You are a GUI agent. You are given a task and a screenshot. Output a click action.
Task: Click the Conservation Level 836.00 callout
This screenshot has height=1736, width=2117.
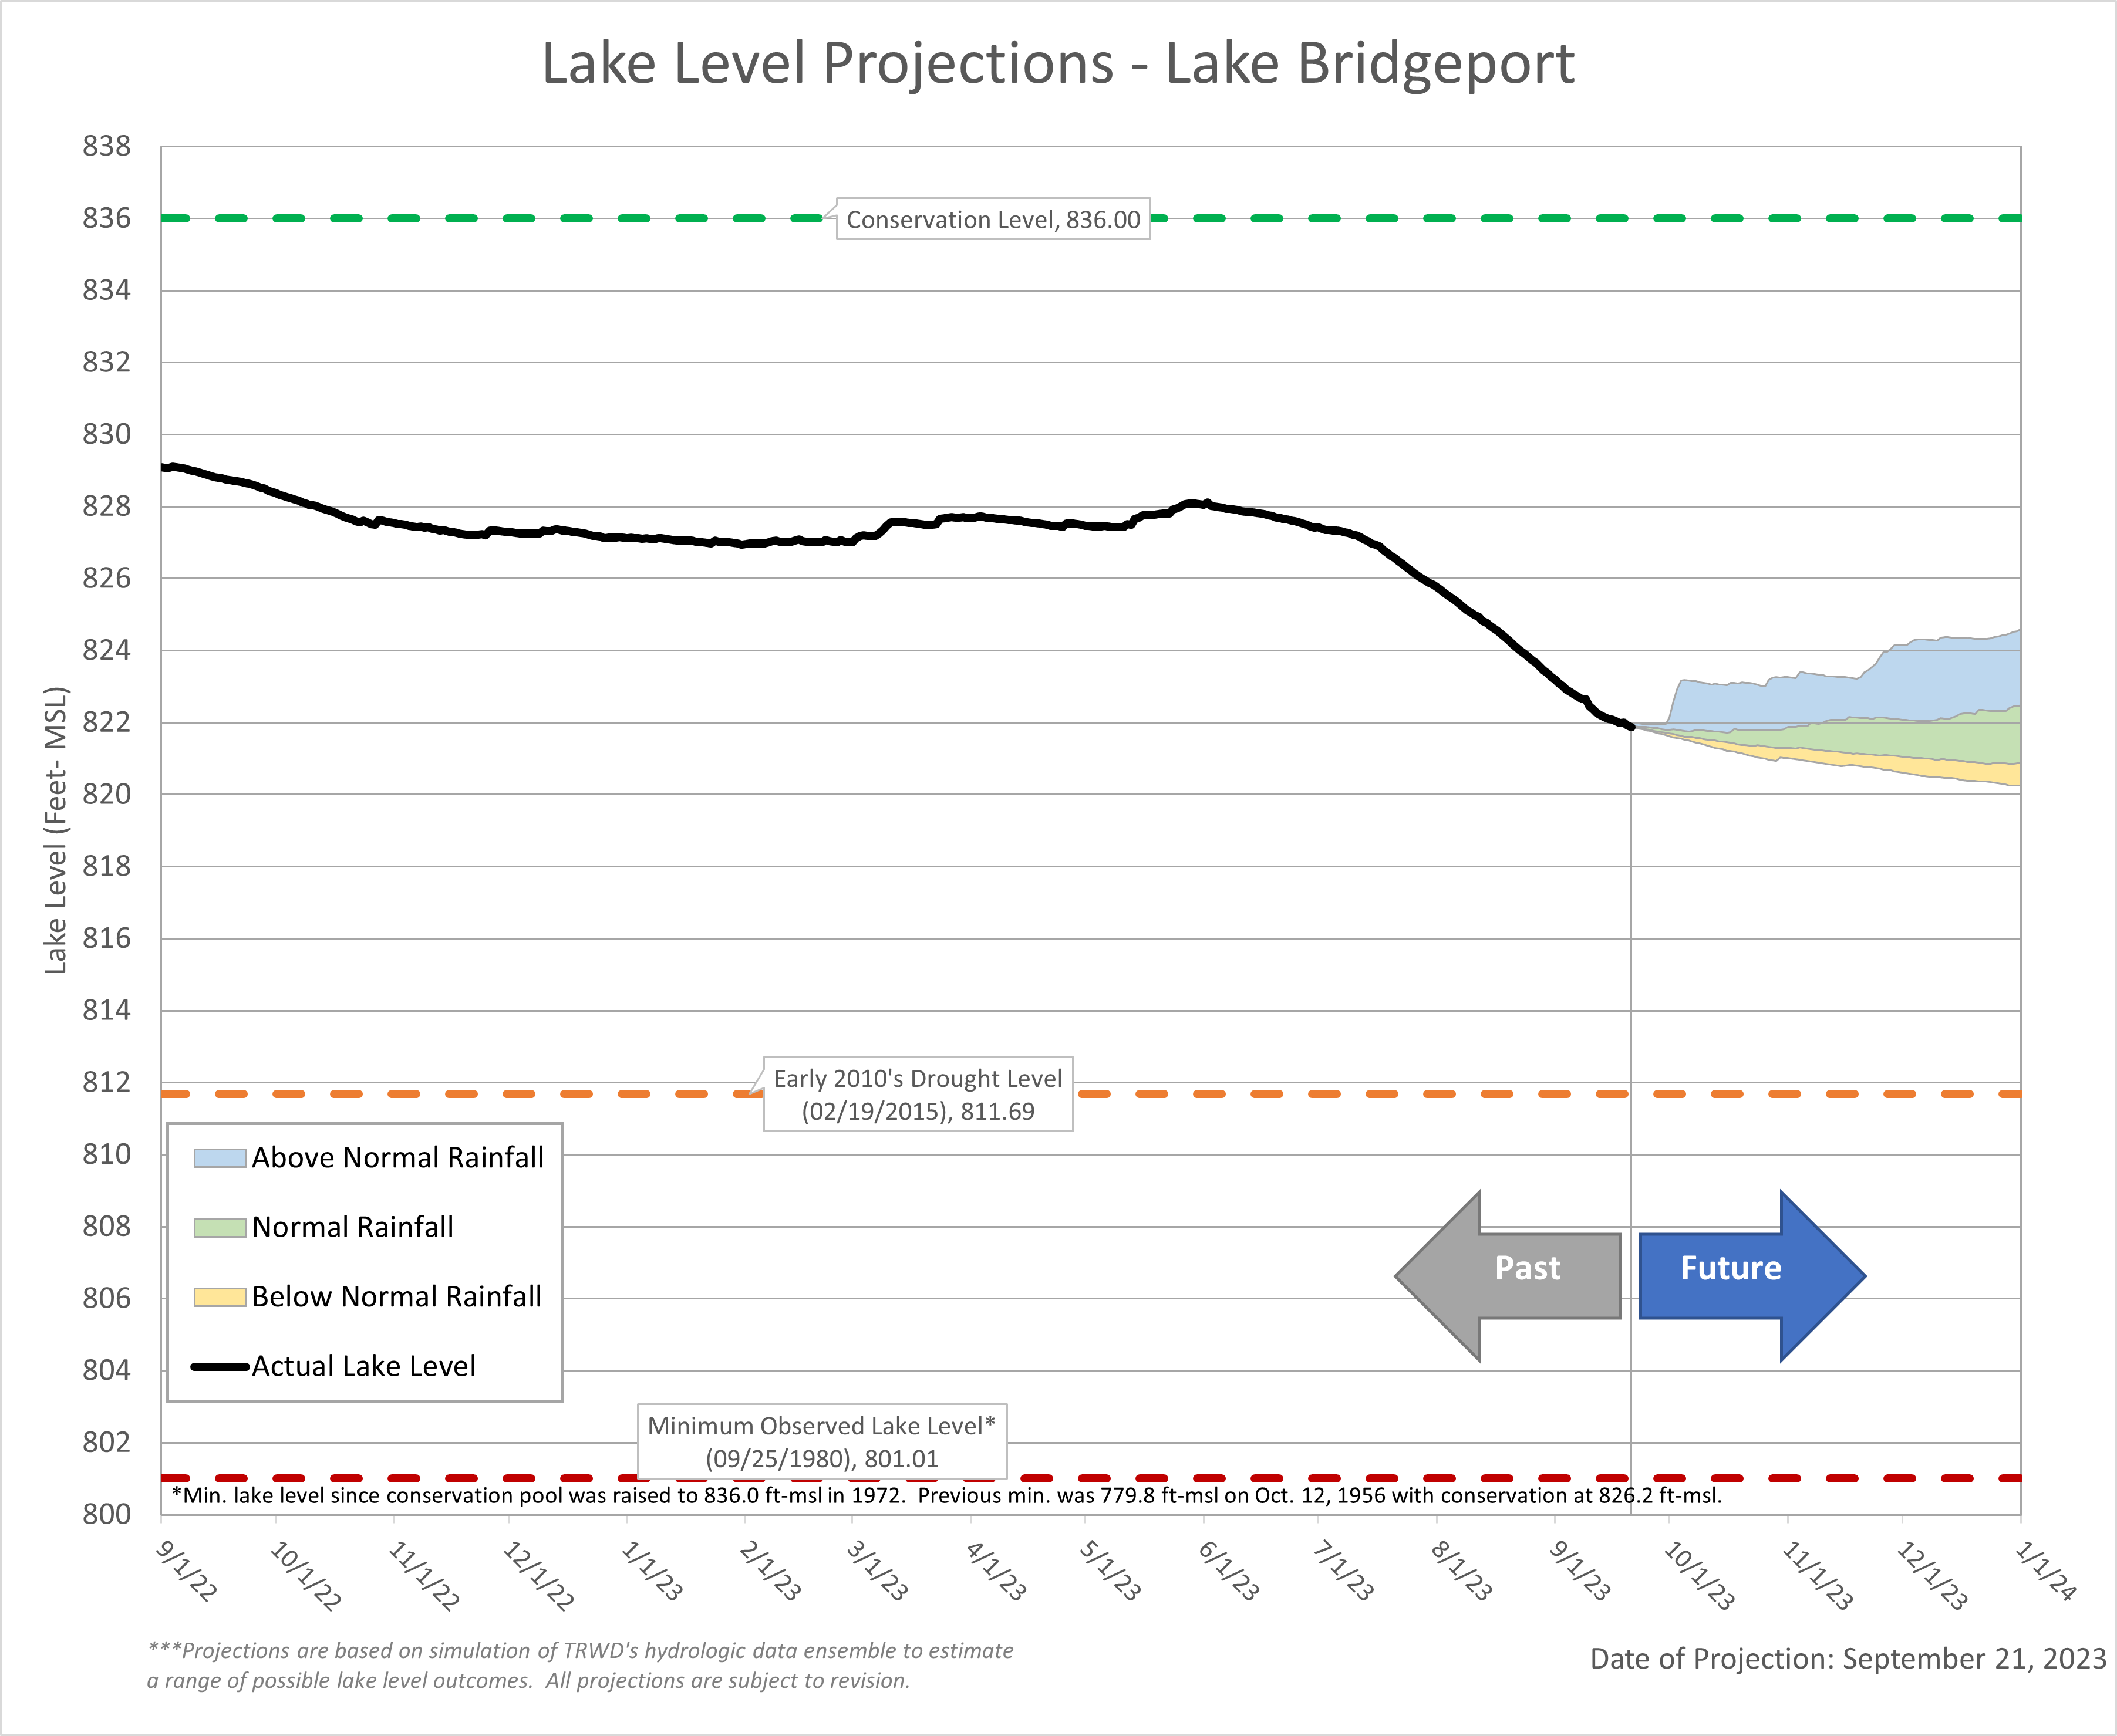(993, 219)
